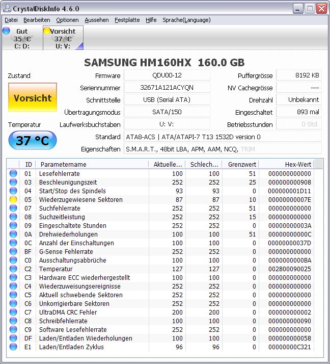Open the Datei menu

click(x=11, y=20)
